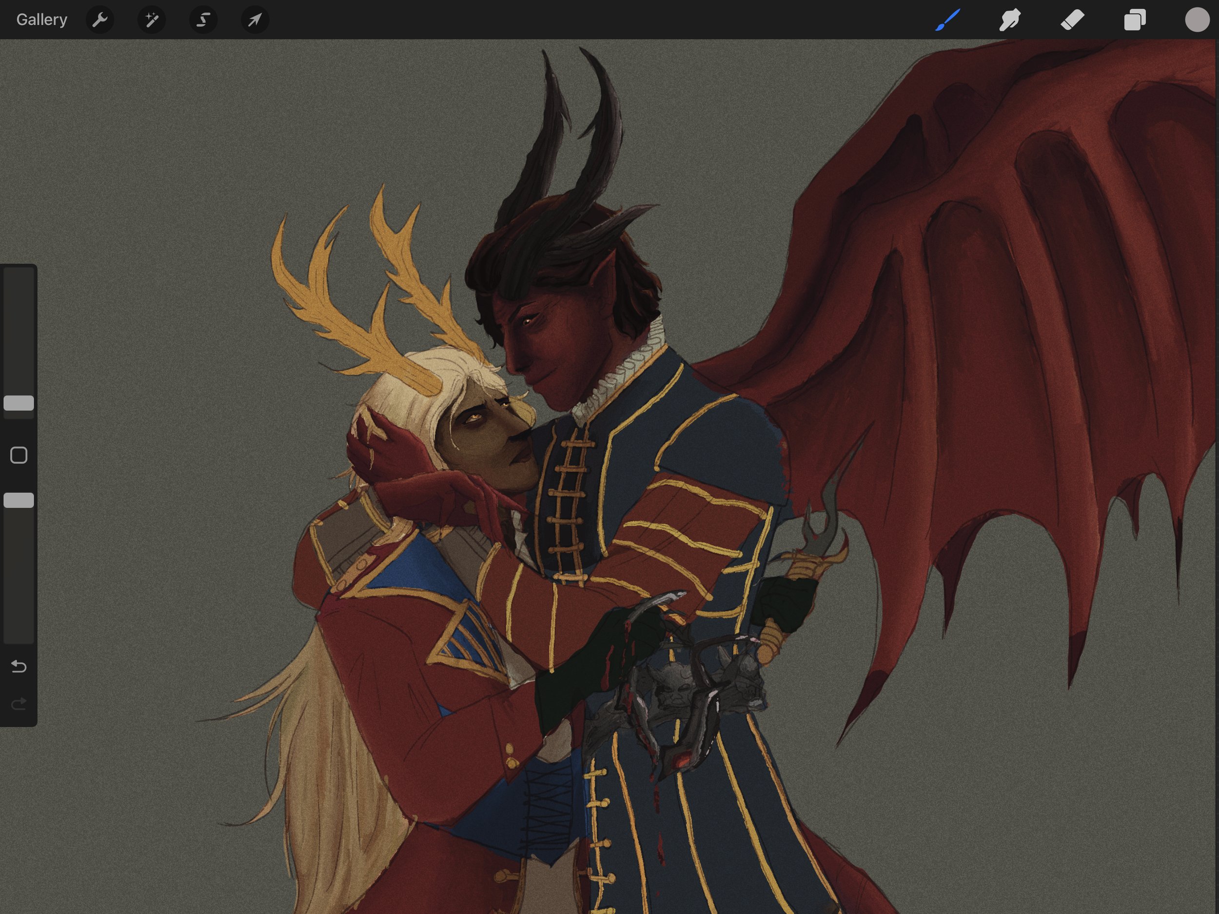Undo the last stroke
This screenshot has height=914, width=1219.
click(x=19, y=667)
